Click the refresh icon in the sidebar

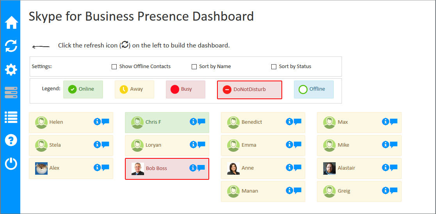click(11, 46)
